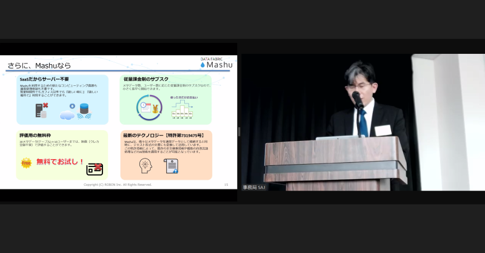
Task: Click the patent certificate document icon
Action: [172, 166]
